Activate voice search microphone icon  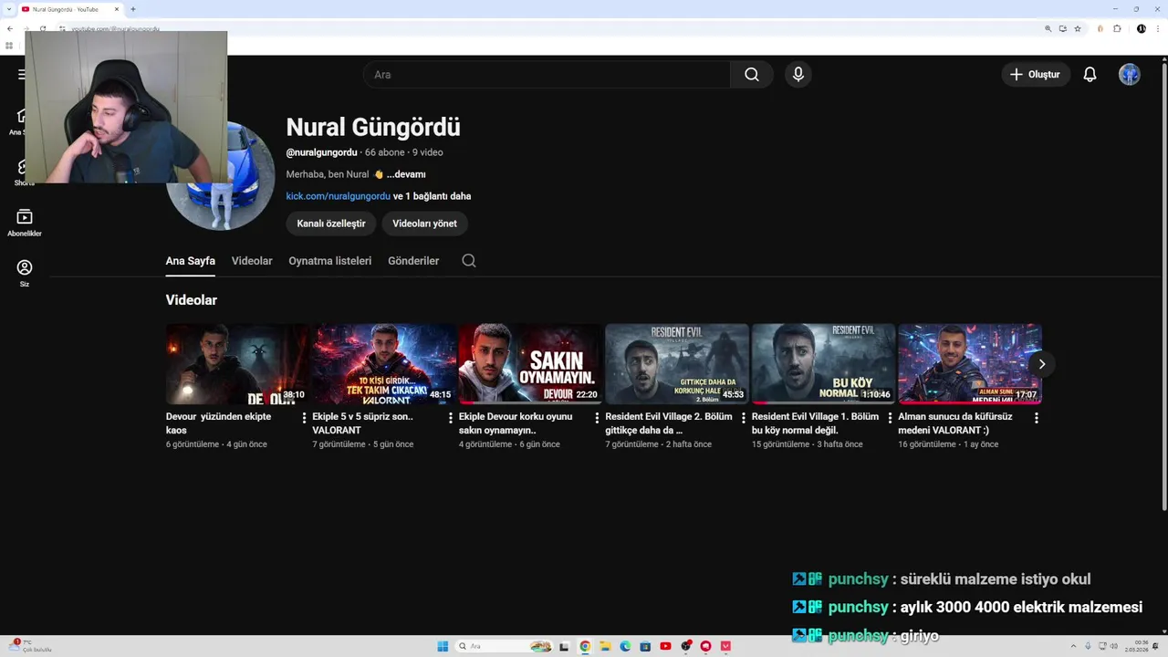[x=798, y=75]
